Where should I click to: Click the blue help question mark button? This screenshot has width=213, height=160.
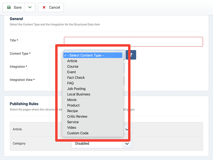point(131,55)
